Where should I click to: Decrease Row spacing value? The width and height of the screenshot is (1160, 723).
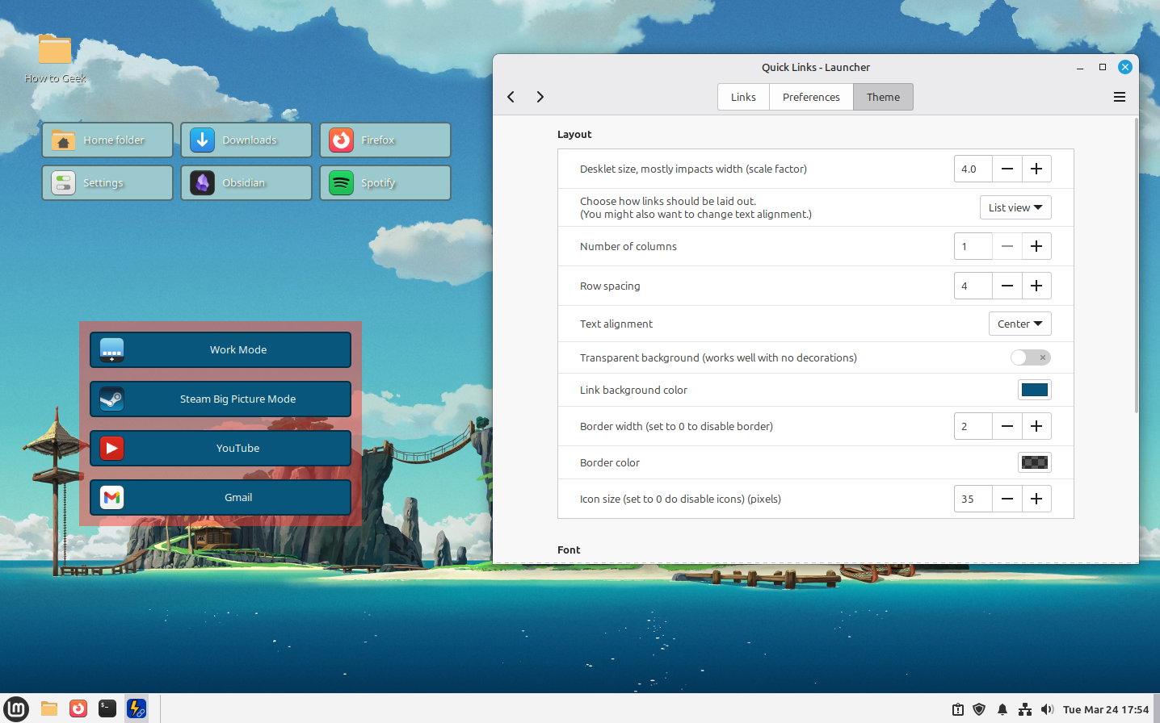tap(1007, 286)
